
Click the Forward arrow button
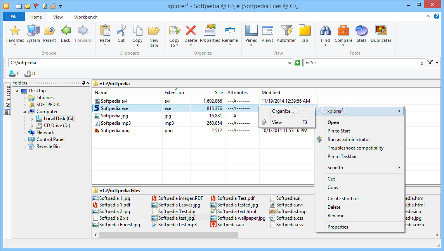click(x=83, y=33)
